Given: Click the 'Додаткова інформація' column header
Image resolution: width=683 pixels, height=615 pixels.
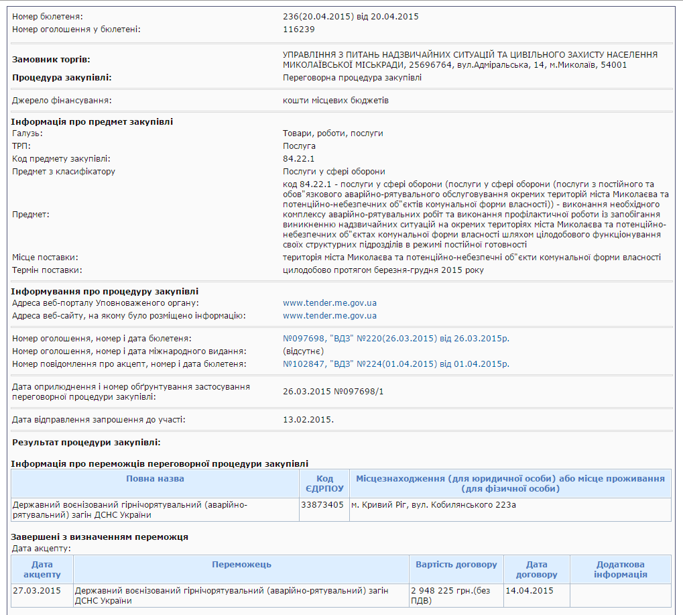Looking at the screenshot, I should click(x=620, y=569).
